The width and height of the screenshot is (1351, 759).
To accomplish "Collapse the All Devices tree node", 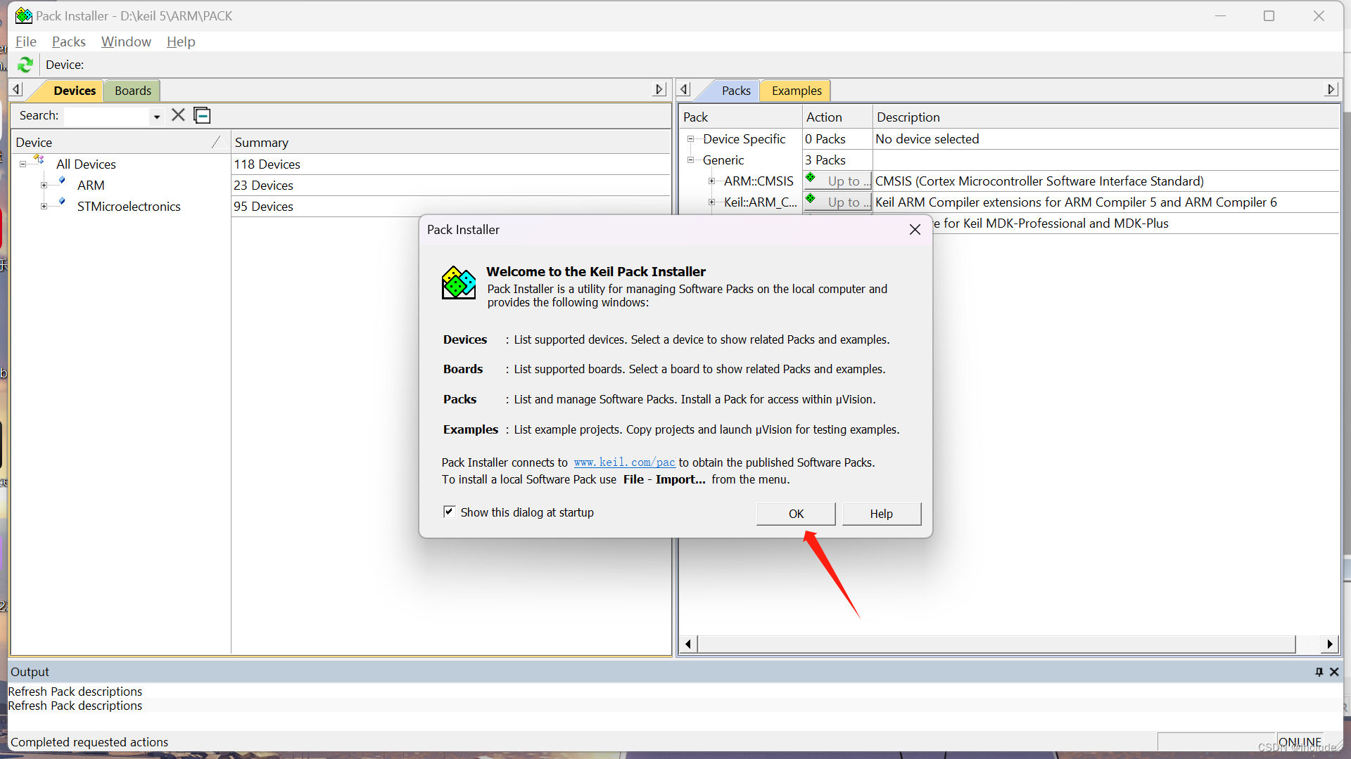I will (23, 164).
